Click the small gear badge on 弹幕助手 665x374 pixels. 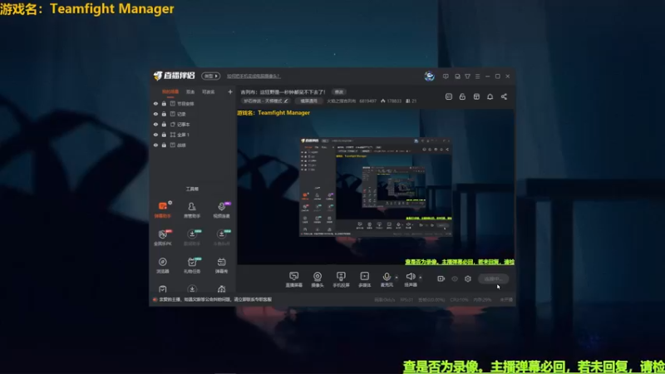170,203
